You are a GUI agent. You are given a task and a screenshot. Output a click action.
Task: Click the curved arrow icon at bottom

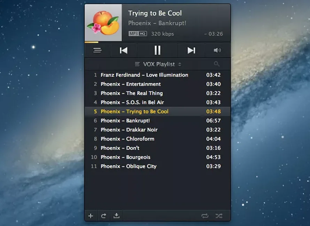click(103, 216)
